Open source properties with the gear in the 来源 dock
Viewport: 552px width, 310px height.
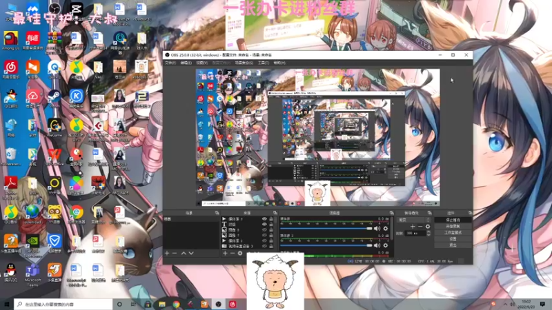(x=240, y=253)
